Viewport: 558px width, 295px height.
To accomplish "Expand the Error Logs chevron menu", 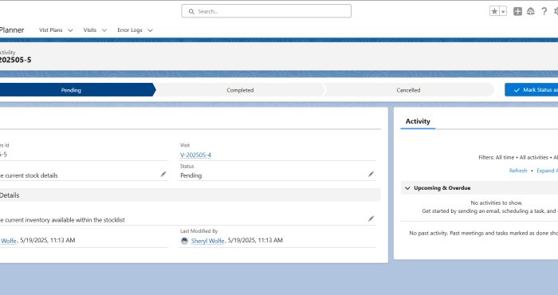I will pos(150,30).
